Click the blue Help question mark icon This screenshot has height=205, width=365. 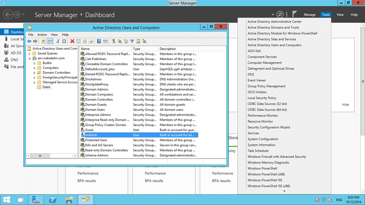click(99, 41)
